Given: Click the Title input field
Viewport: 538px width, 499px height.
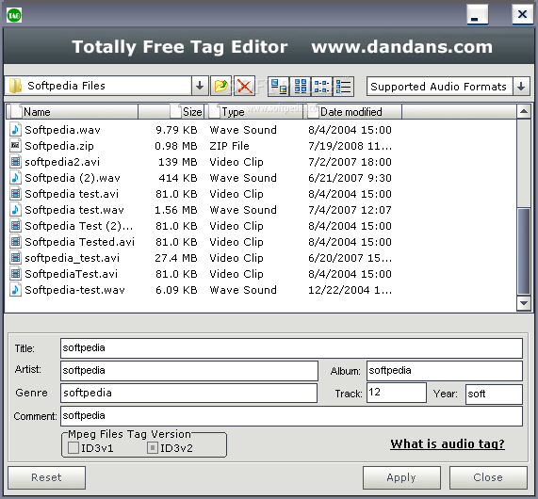Looking at the screenshot, I should 291,348.
